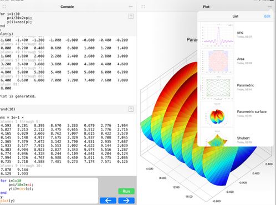Click the 'Console' panel title

67,7
